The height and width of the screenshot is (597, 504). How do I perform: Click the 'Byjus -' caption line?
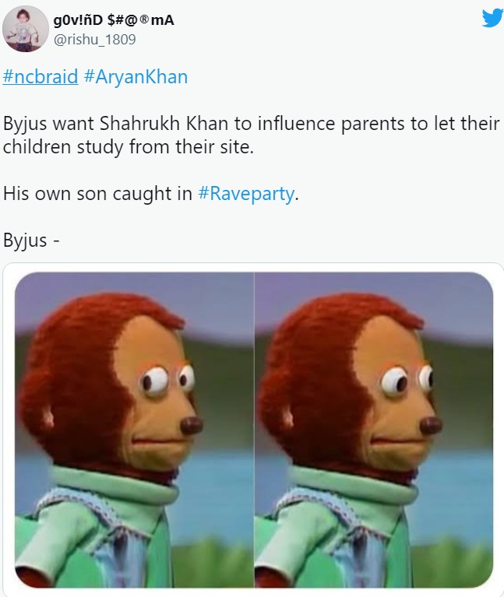click(x=31, y=241)
